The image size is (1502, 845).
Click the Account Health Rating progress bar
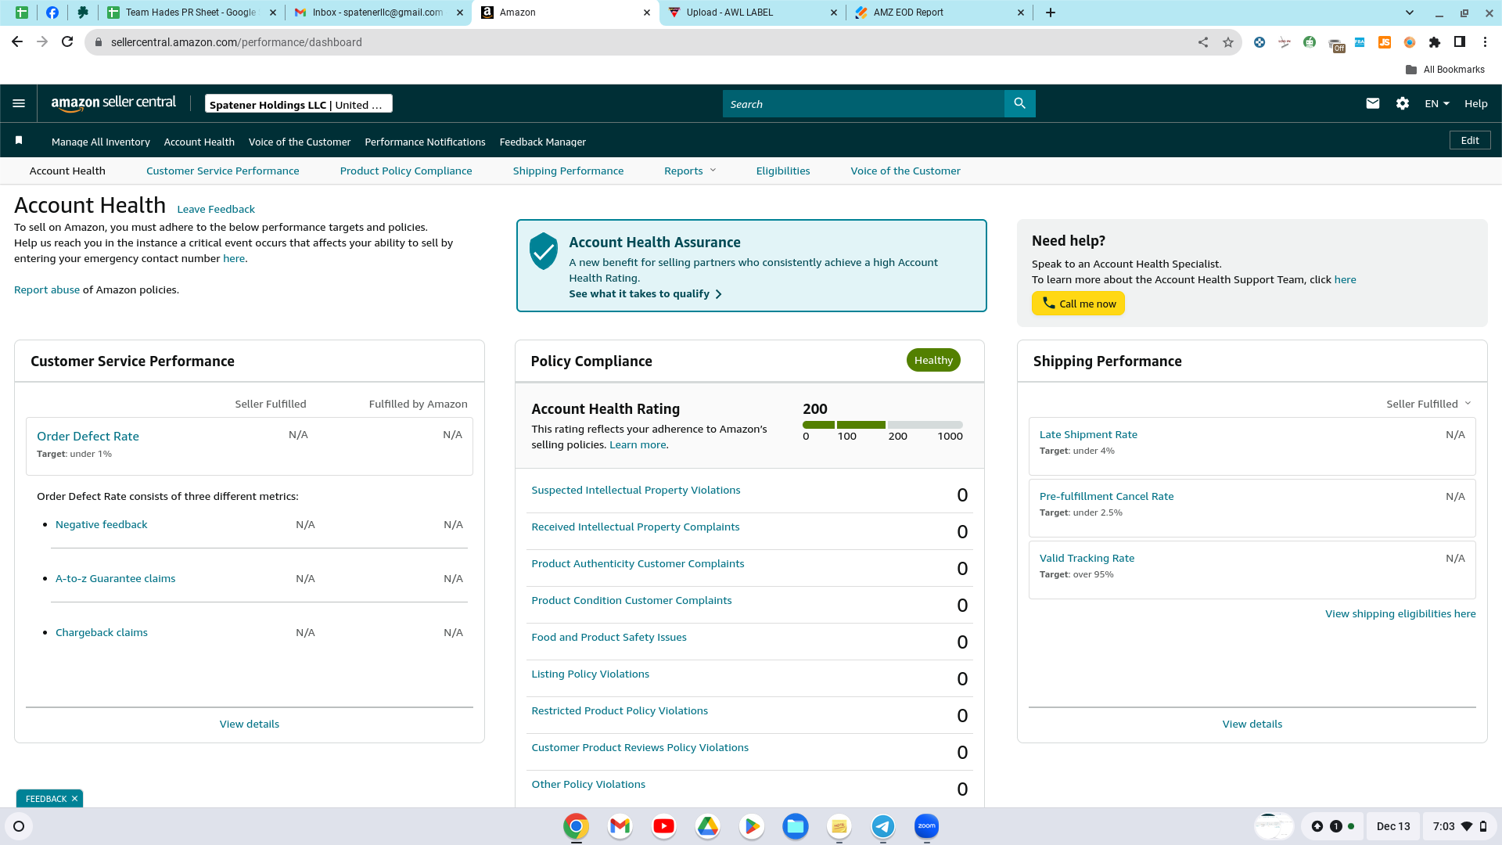882,425
